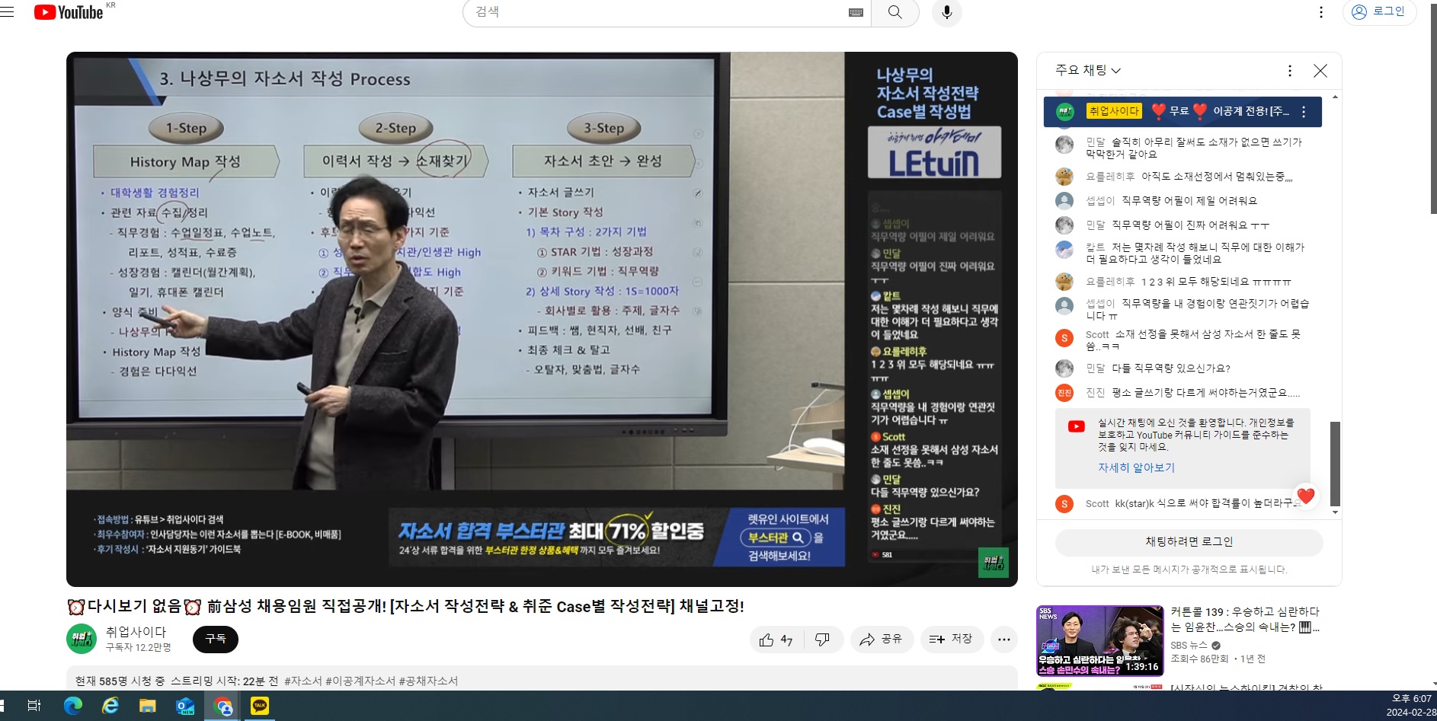Expand the 주요 채팅 chat mode dropdown
Image resolution: width=1437 pixels, height=721 pixels.
(1087, 70)
